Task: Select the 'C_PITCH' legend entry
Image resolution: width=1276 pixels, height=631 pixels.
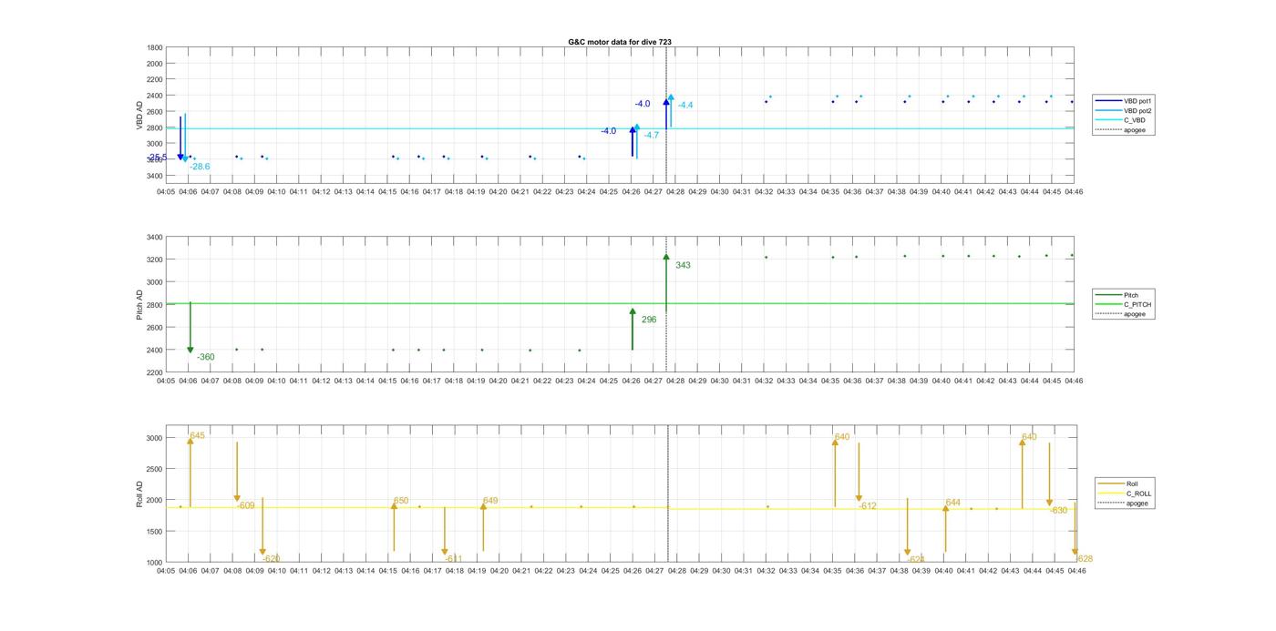Action: pos(1123,305)
